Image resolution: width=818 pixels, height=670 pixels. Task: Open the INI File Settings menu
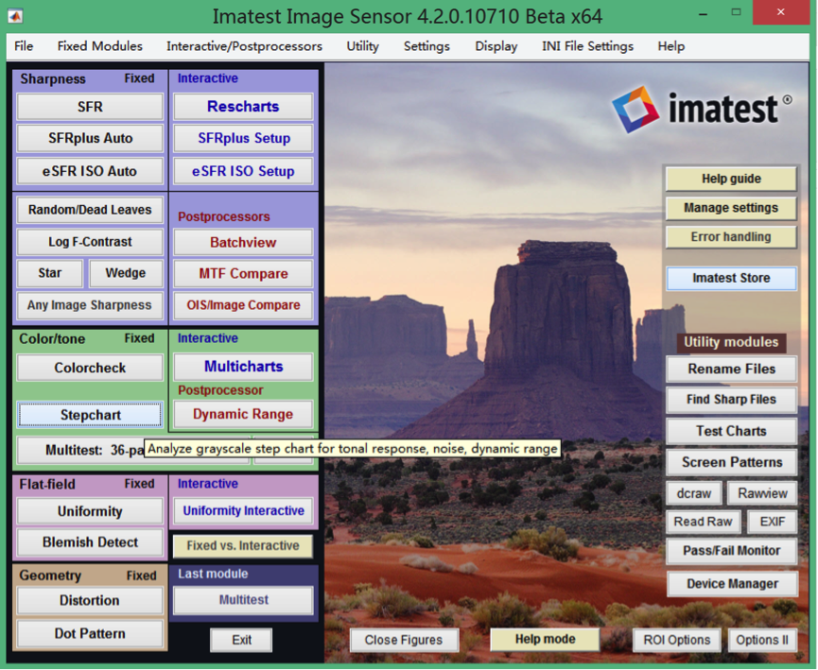point(587,46)
